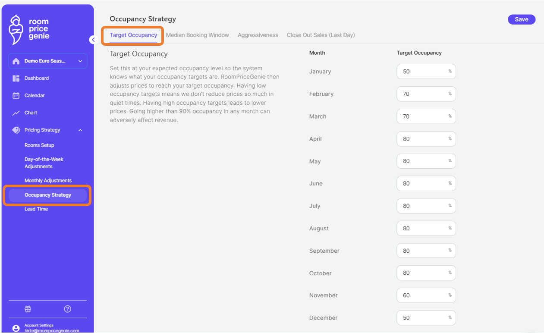Open Account Settings profile icon
The height and width of the screenshot is (333, 544).
(16, 328)
